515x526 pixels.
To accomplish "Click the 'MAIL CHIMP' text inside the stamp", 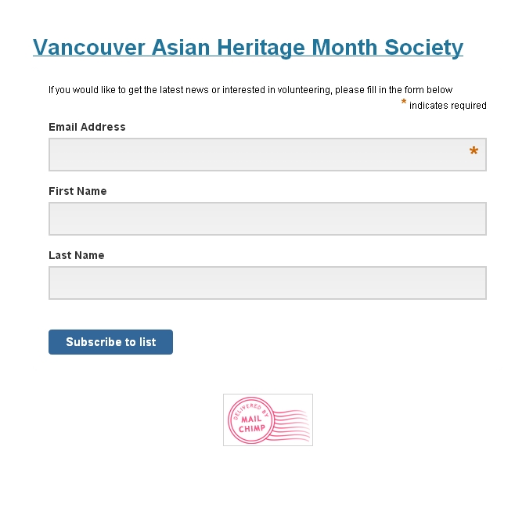I will (x=250, y=423).
